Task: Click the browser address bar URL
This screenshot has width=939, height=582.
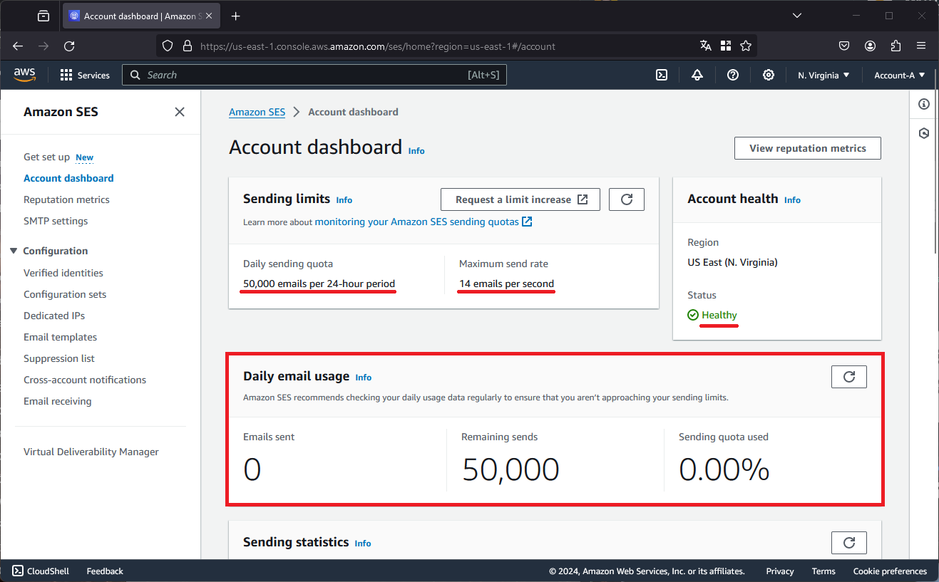Action: tap(378, 46)
